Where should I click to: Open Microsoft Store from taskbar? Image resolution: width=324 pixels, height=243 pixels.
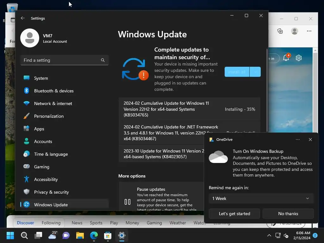[108, 235]
